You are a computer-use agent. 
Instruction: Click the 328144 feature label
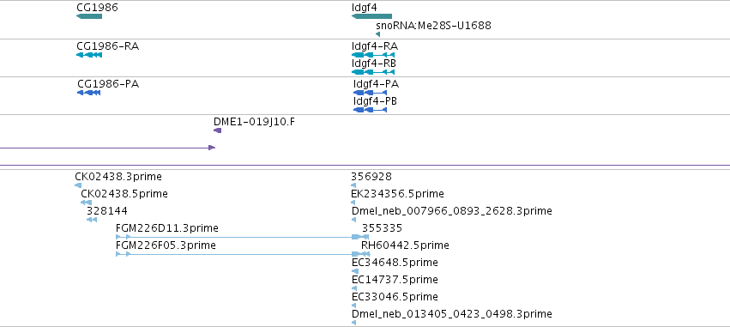[x=107, y=211]
